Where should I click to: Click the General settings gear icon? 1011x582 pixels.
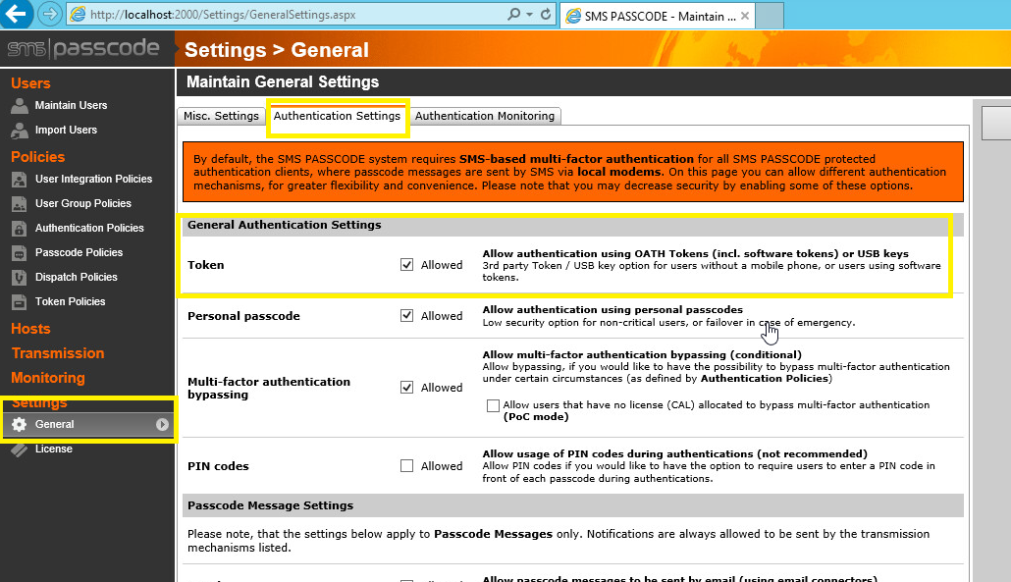click(x=20, y=424)
